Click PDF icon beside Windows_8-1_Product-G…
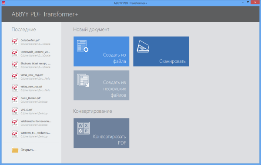This screenshot has width=261, height=165. click(x=15, y=134)
